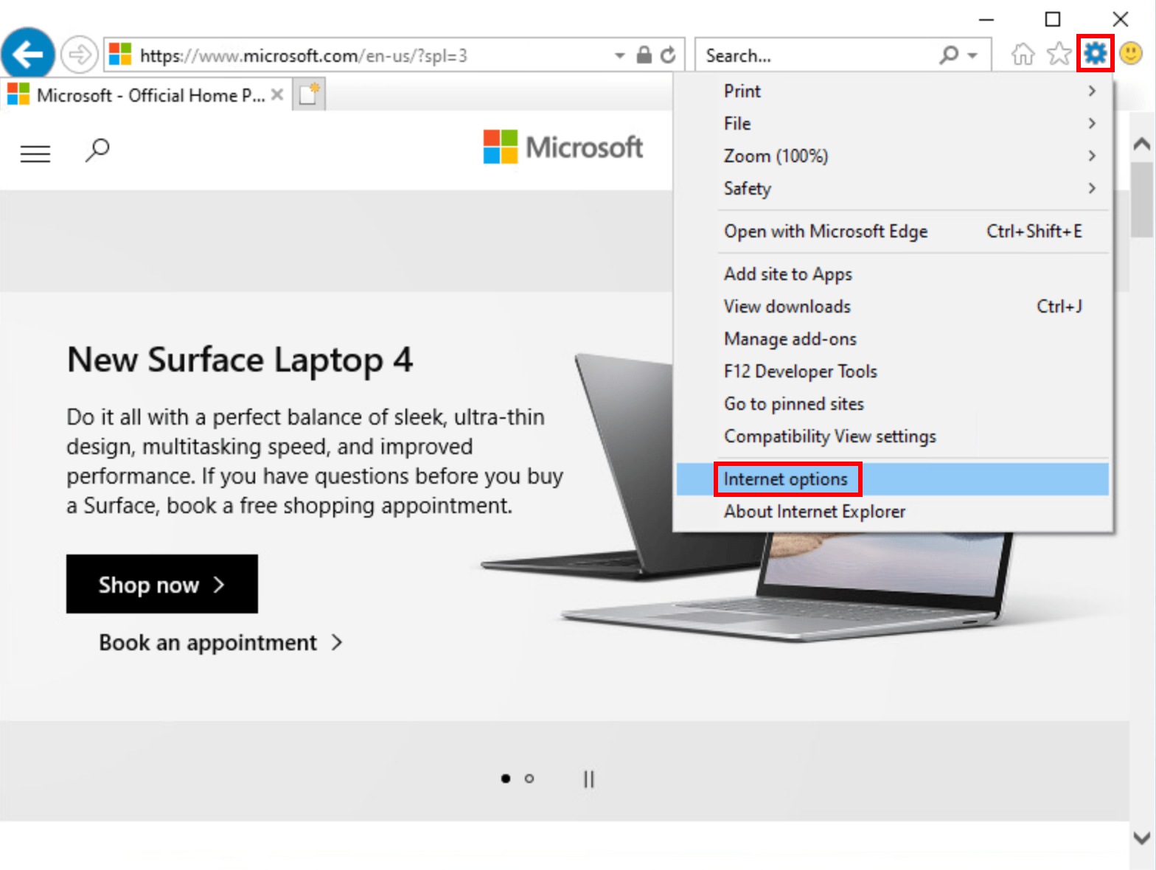Expand the File submenu
This screenshot has width=1156, height=870.
point(892,123)
